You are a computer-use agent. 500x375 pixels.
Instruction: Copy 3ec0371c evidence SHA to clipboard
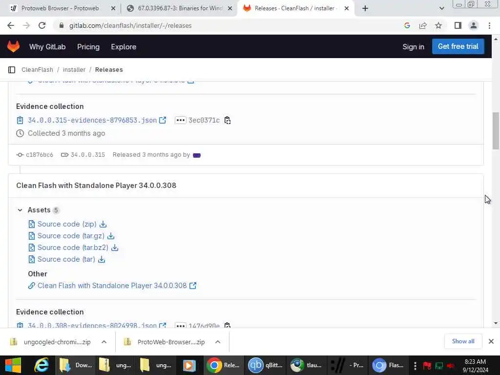[x=227, y=120]
